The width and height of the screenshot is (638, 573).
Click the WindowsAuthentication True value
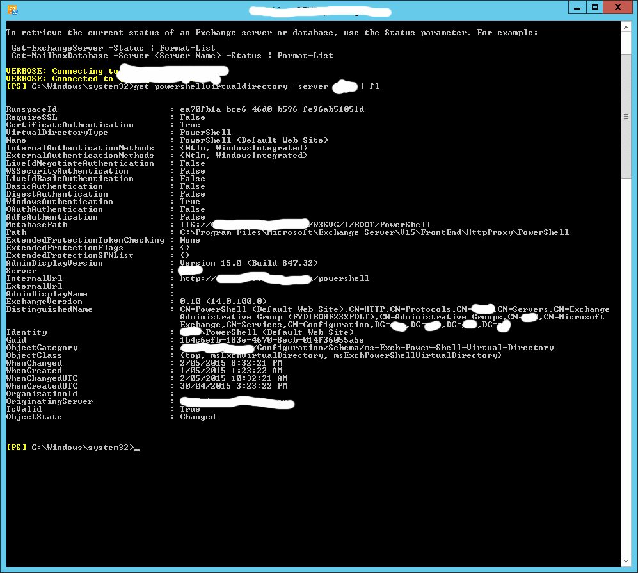point(190,202)
